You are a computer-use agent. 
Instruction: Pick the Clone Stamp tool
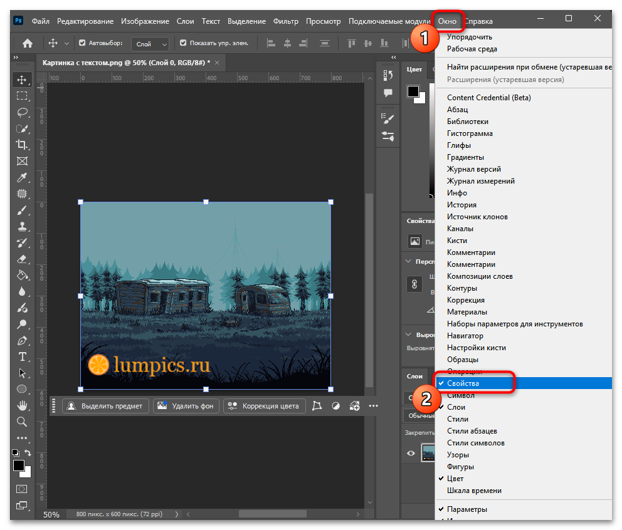tap(22, 226)
